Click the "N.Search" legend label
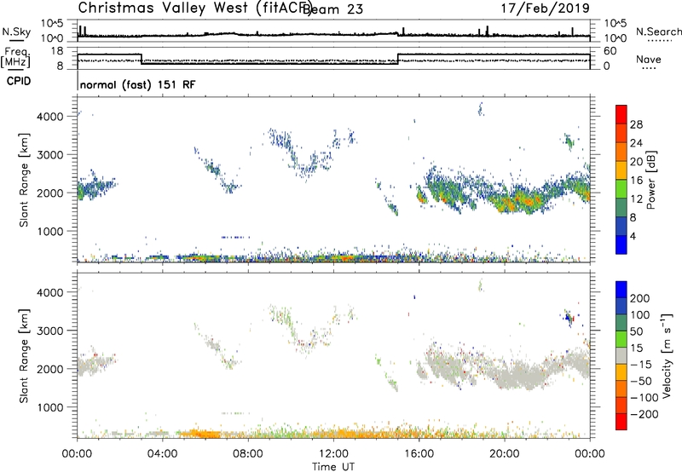Image resolution: width=682 pixels, height=472 pixels. (658, 32)
